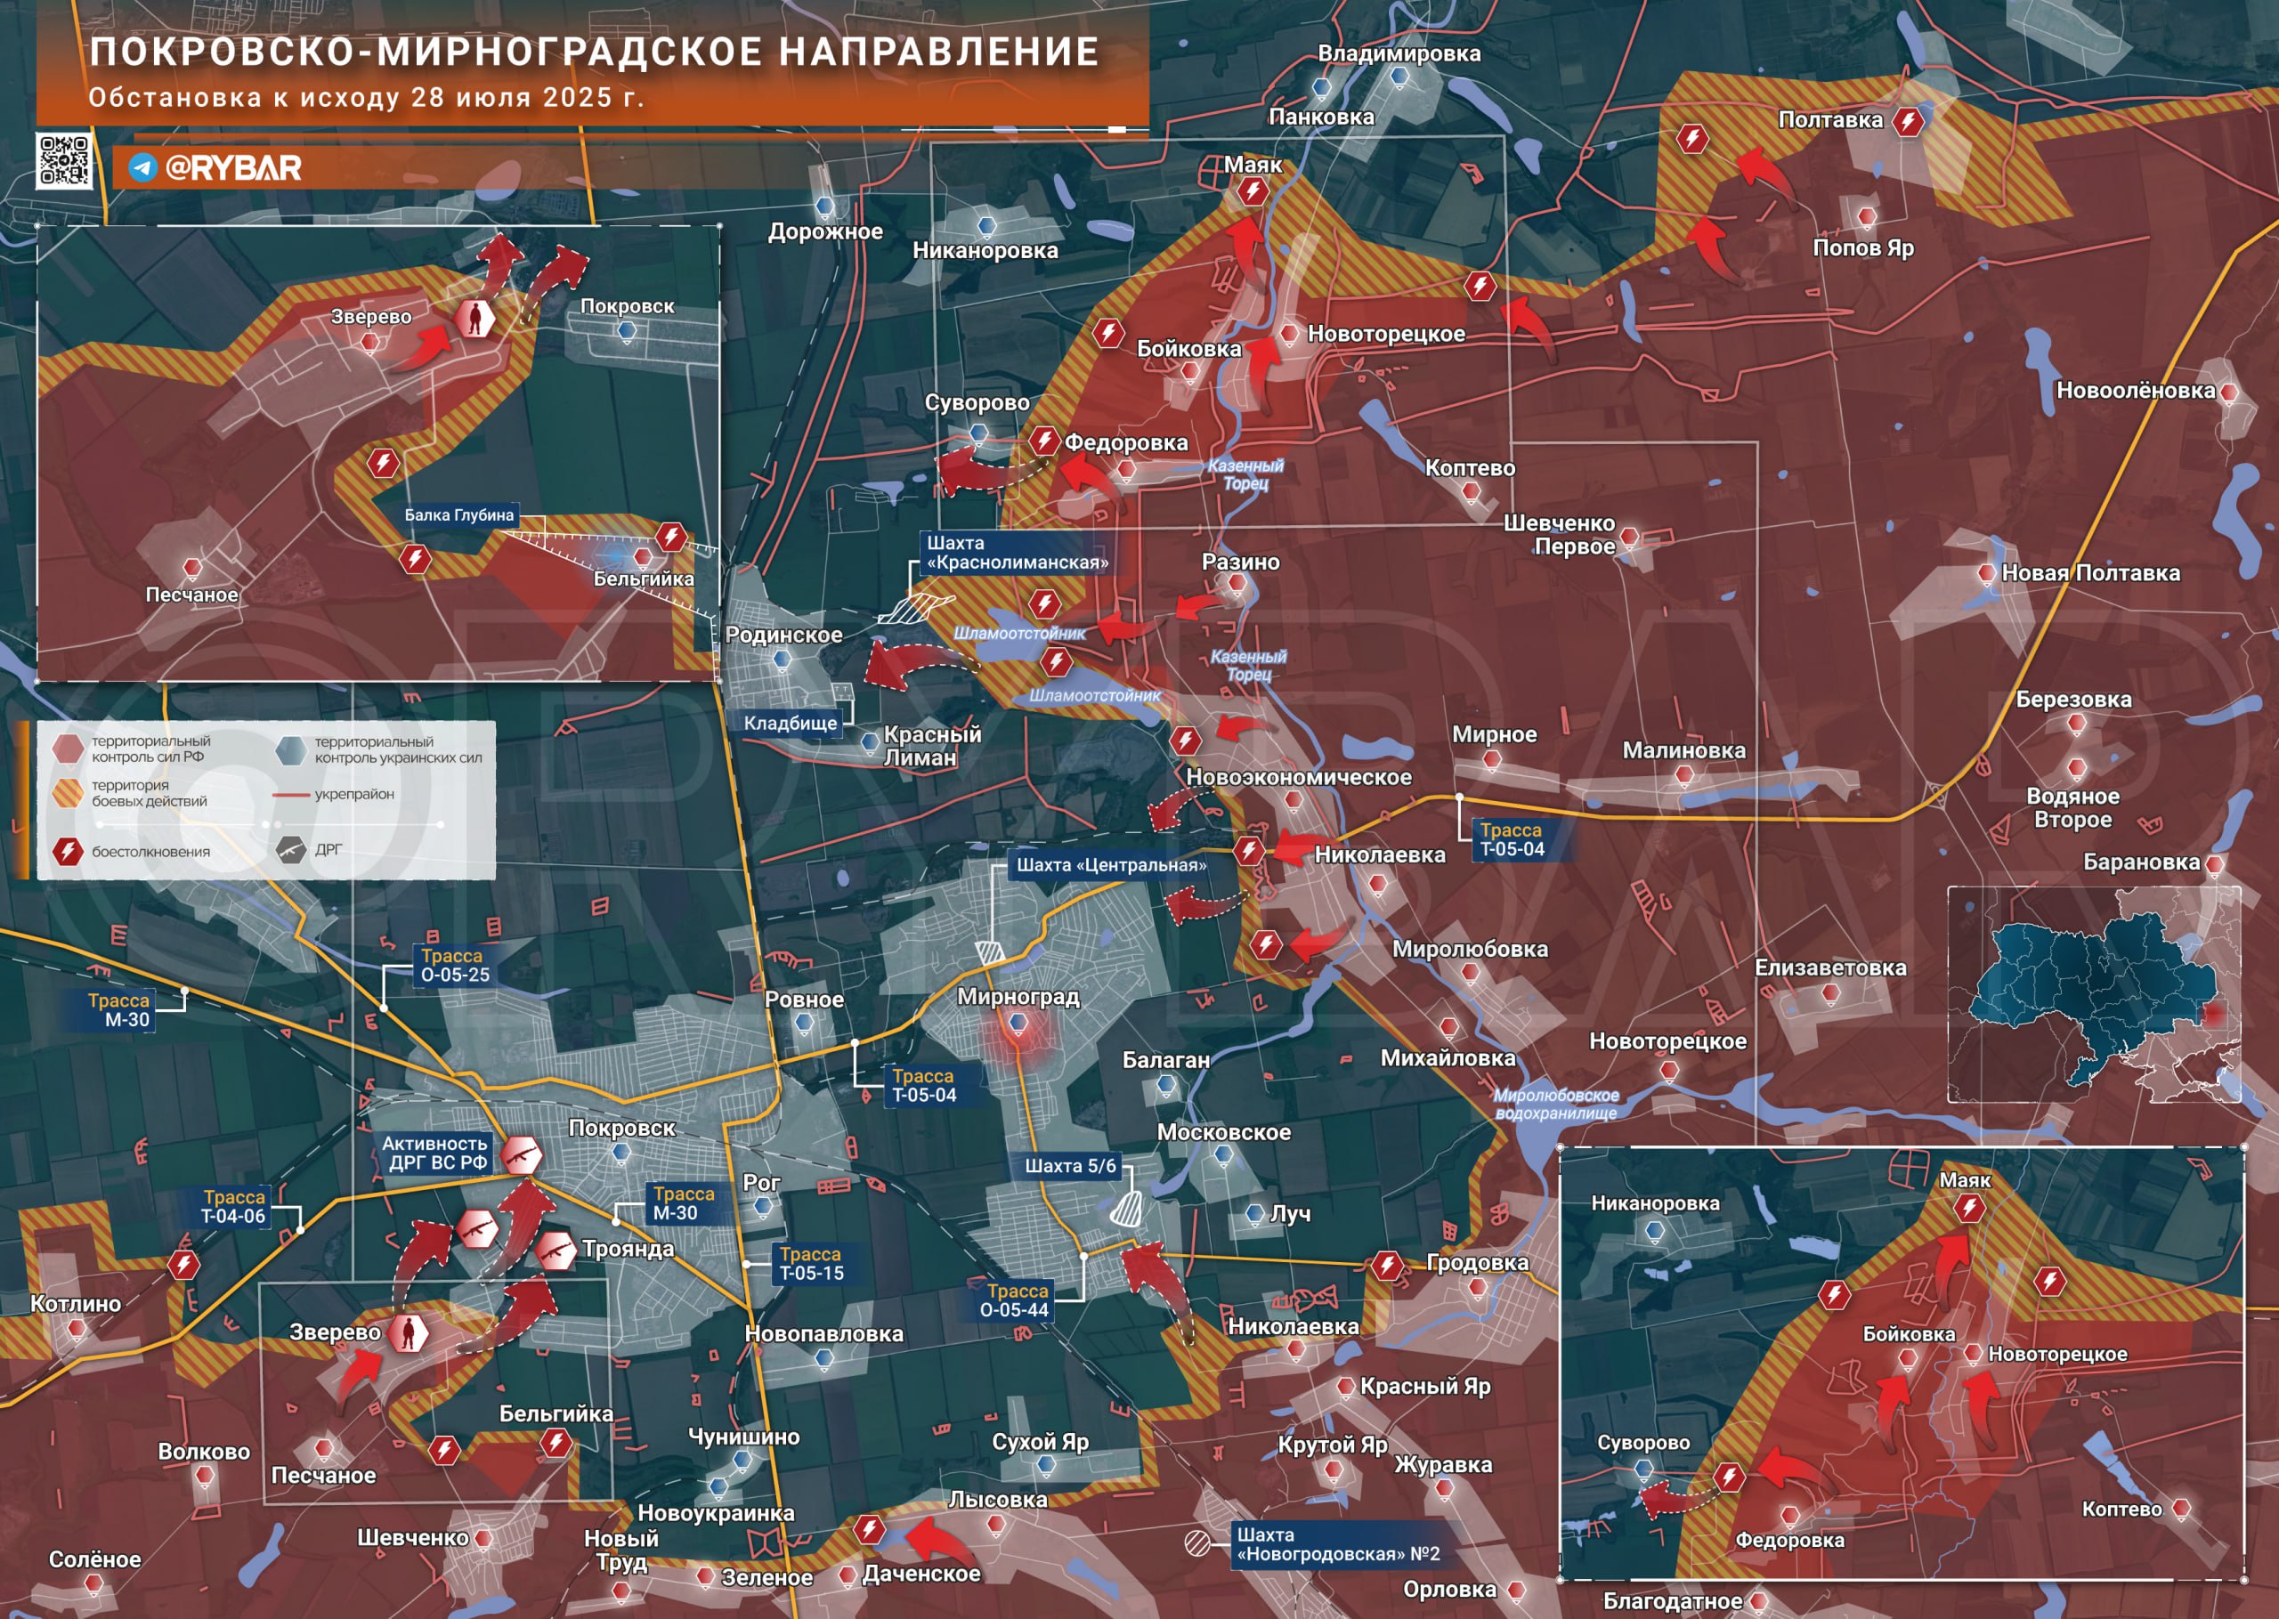Click the blue marker under Мирноград
The height and width of the screenshot is (1619, 2279).
pyautogui.click(x=1018, y=1024)
